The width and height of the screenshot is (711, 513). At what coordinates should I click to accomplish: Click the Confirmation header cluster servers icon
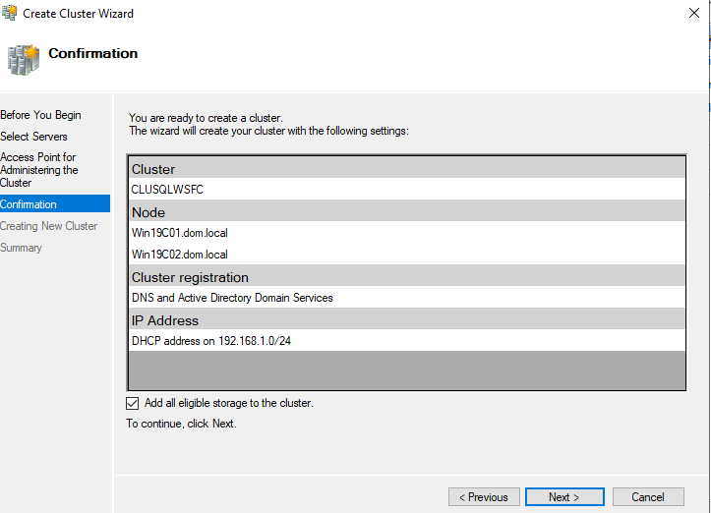point(24,59)
